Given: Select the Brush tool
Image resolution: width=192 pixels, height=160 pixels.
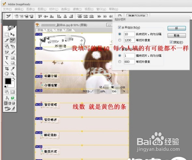Looking at the screenshot, I should [13, 52].
